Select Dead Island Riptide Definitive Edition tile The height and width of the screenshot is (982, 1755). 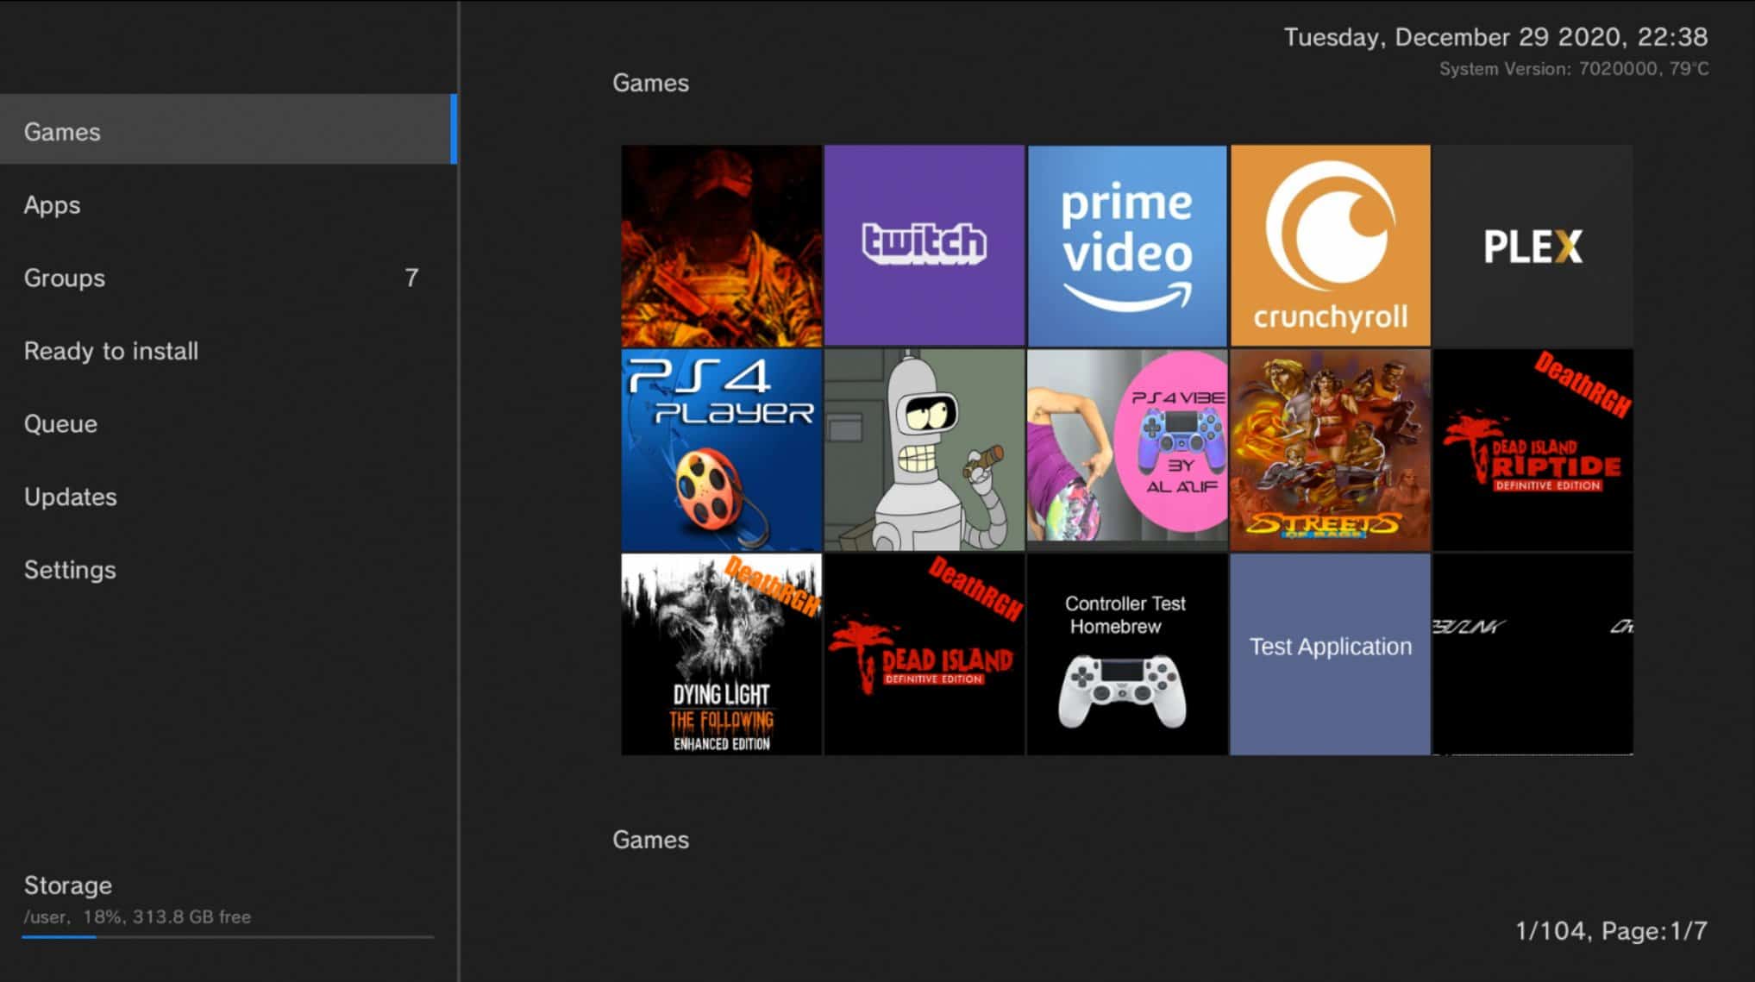(x=1532, y=449)
